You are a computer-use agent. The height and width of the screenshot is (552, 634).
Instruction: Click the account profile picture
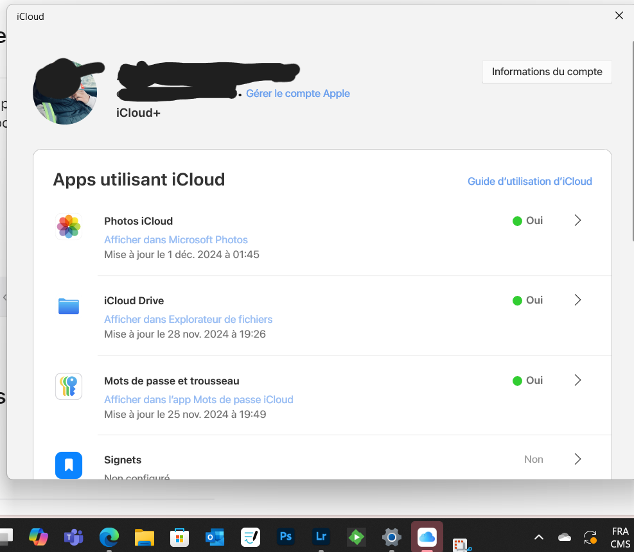click(x=65, y=93)
